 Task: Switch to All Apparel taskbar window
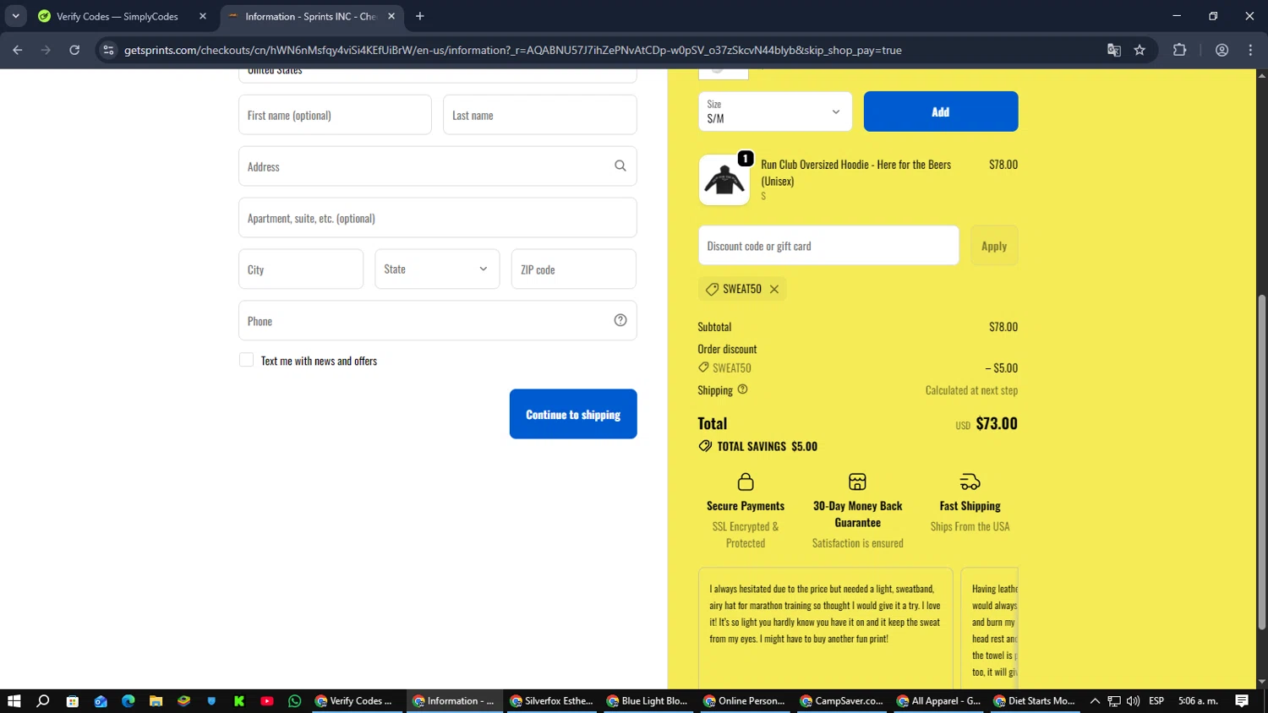[x=938, y=701]
